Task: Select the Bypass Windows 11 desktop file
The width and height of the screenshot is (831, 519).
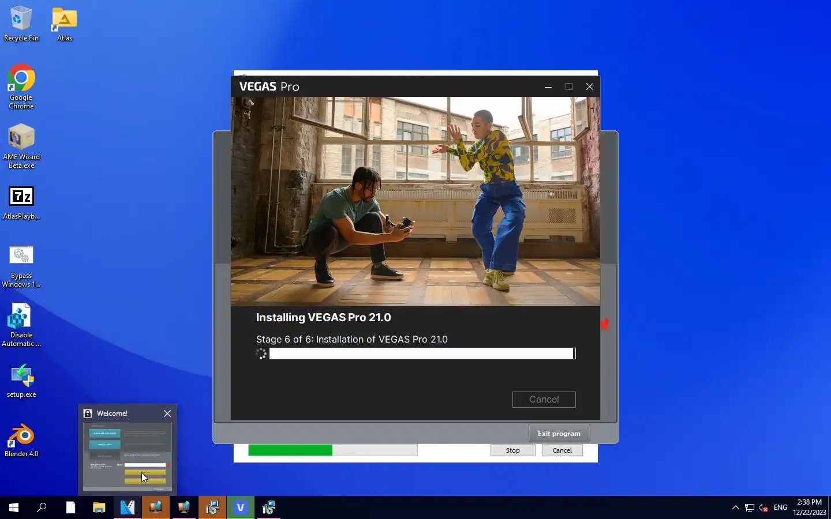Action: click(21, 266)
